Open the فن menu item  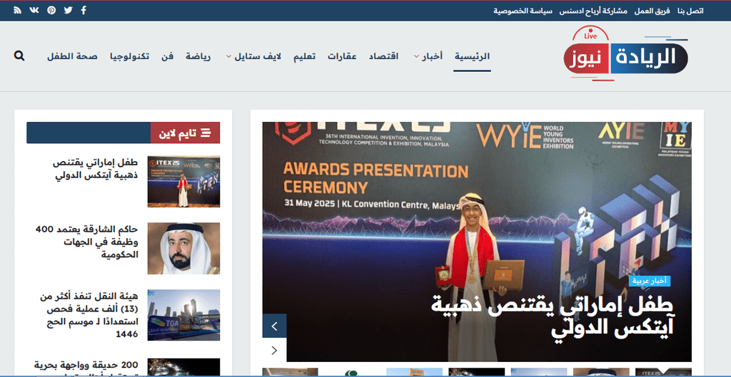(x=167, y=57)
